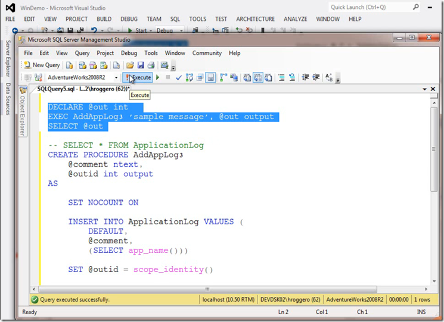This screenshot has width=444, height=322.
Task: Open the Activity Monitor icon
Action: tap(164, 65)
